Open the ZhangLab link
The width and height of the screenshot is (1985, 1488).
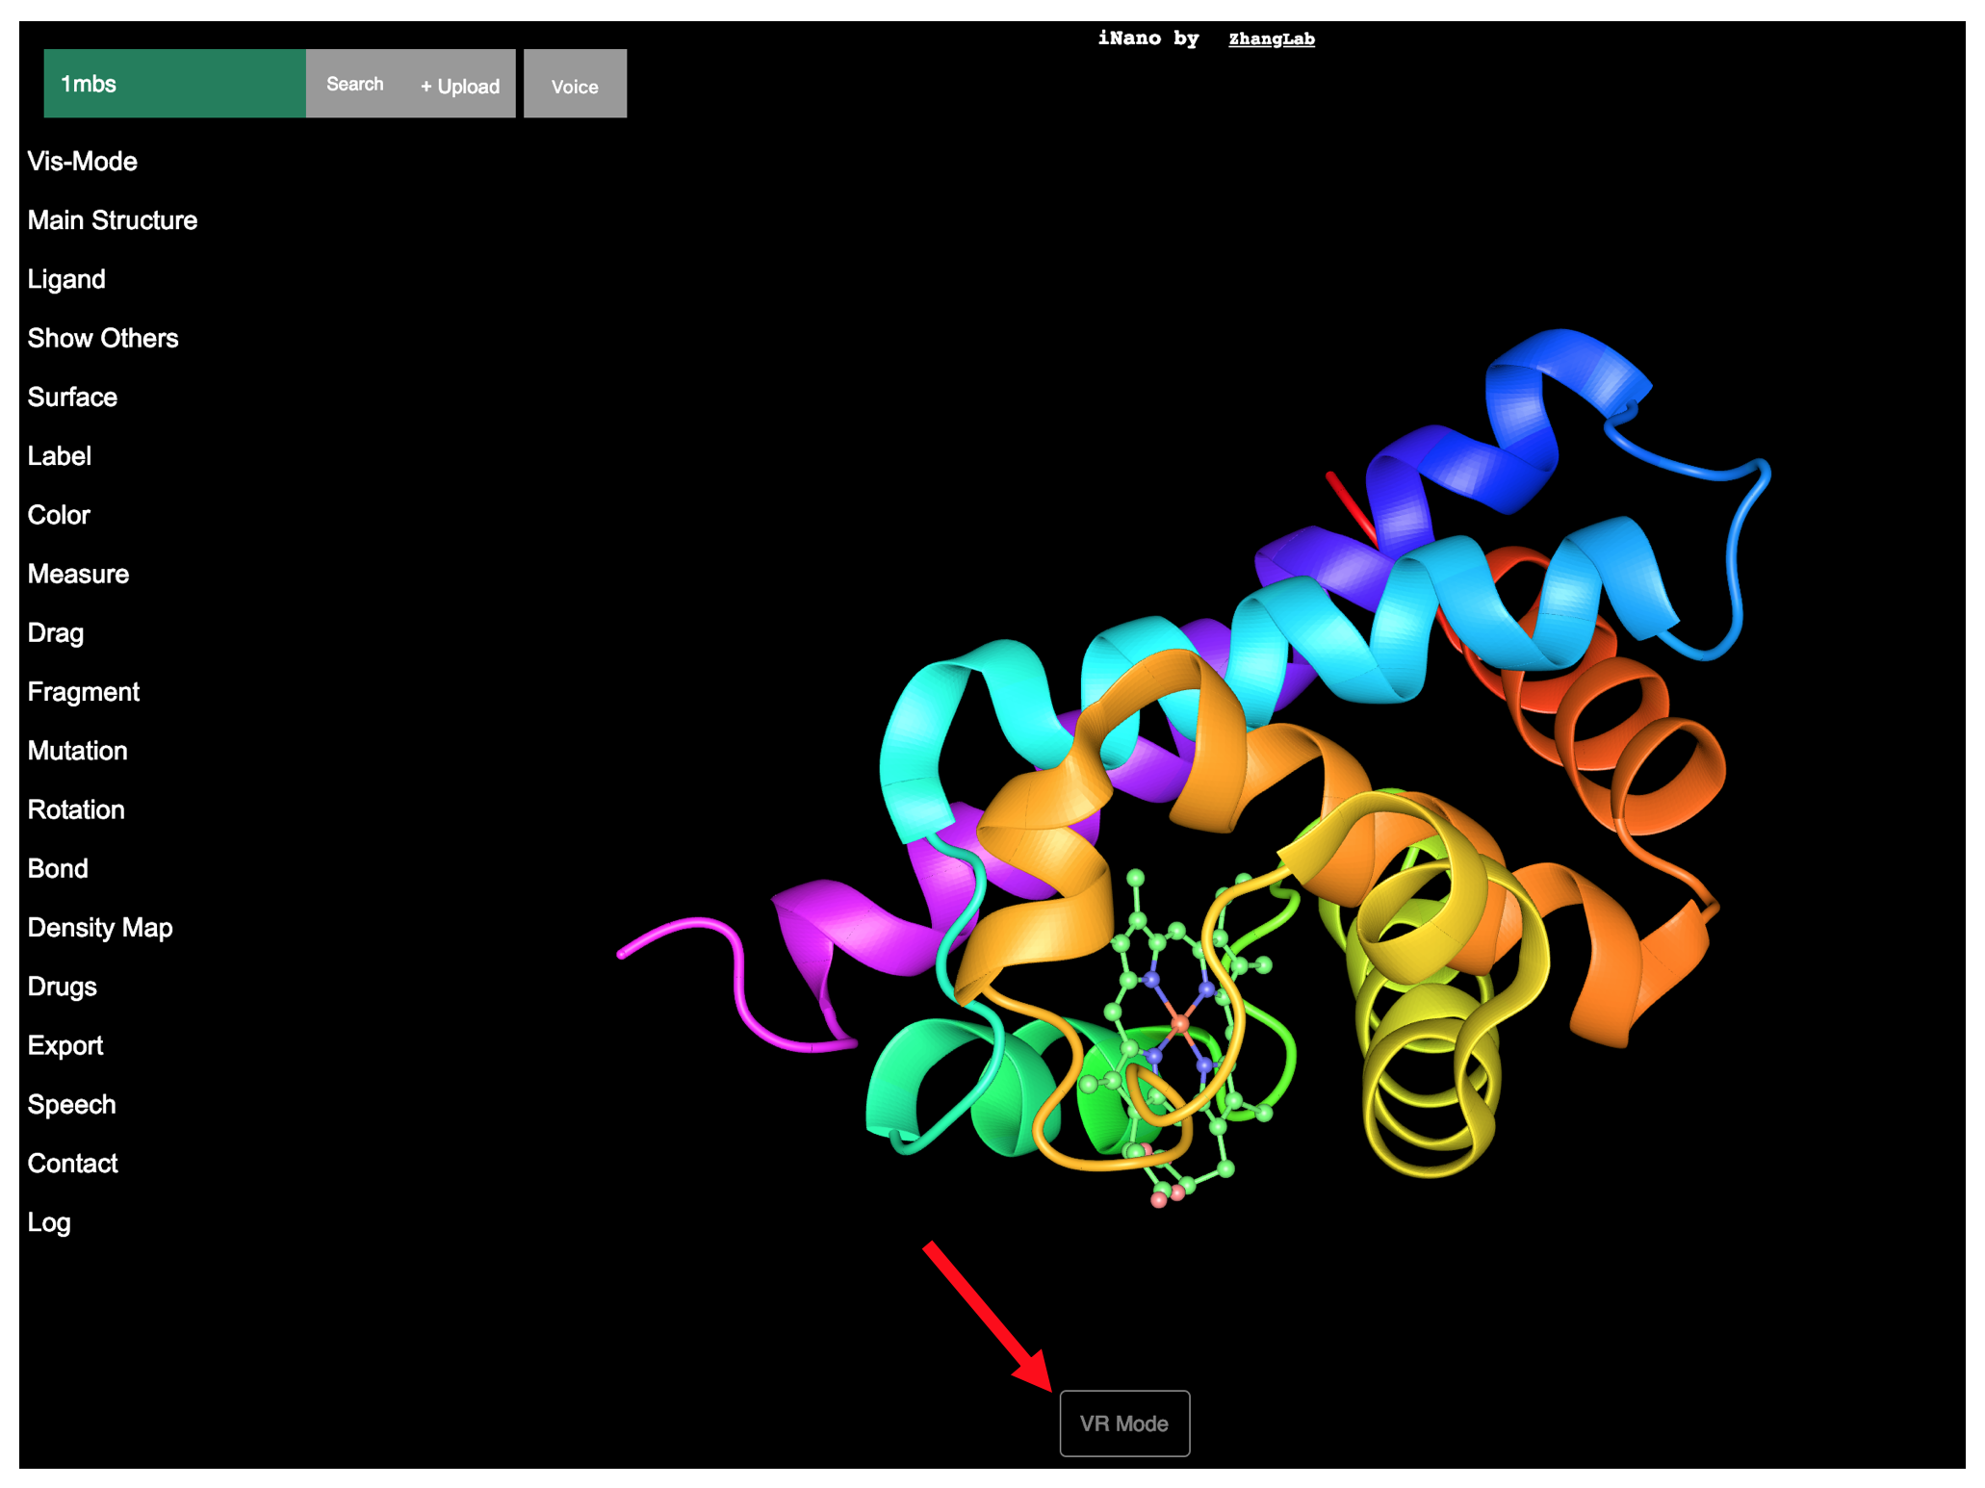pyautogui.click(x=1271, y=38)
